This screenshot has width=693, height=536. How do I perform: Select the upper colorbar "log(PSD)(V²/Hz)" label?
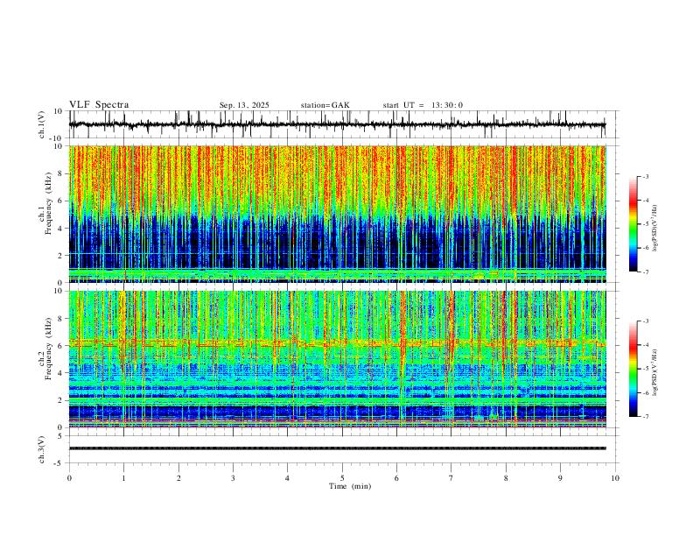pos(654,229)
